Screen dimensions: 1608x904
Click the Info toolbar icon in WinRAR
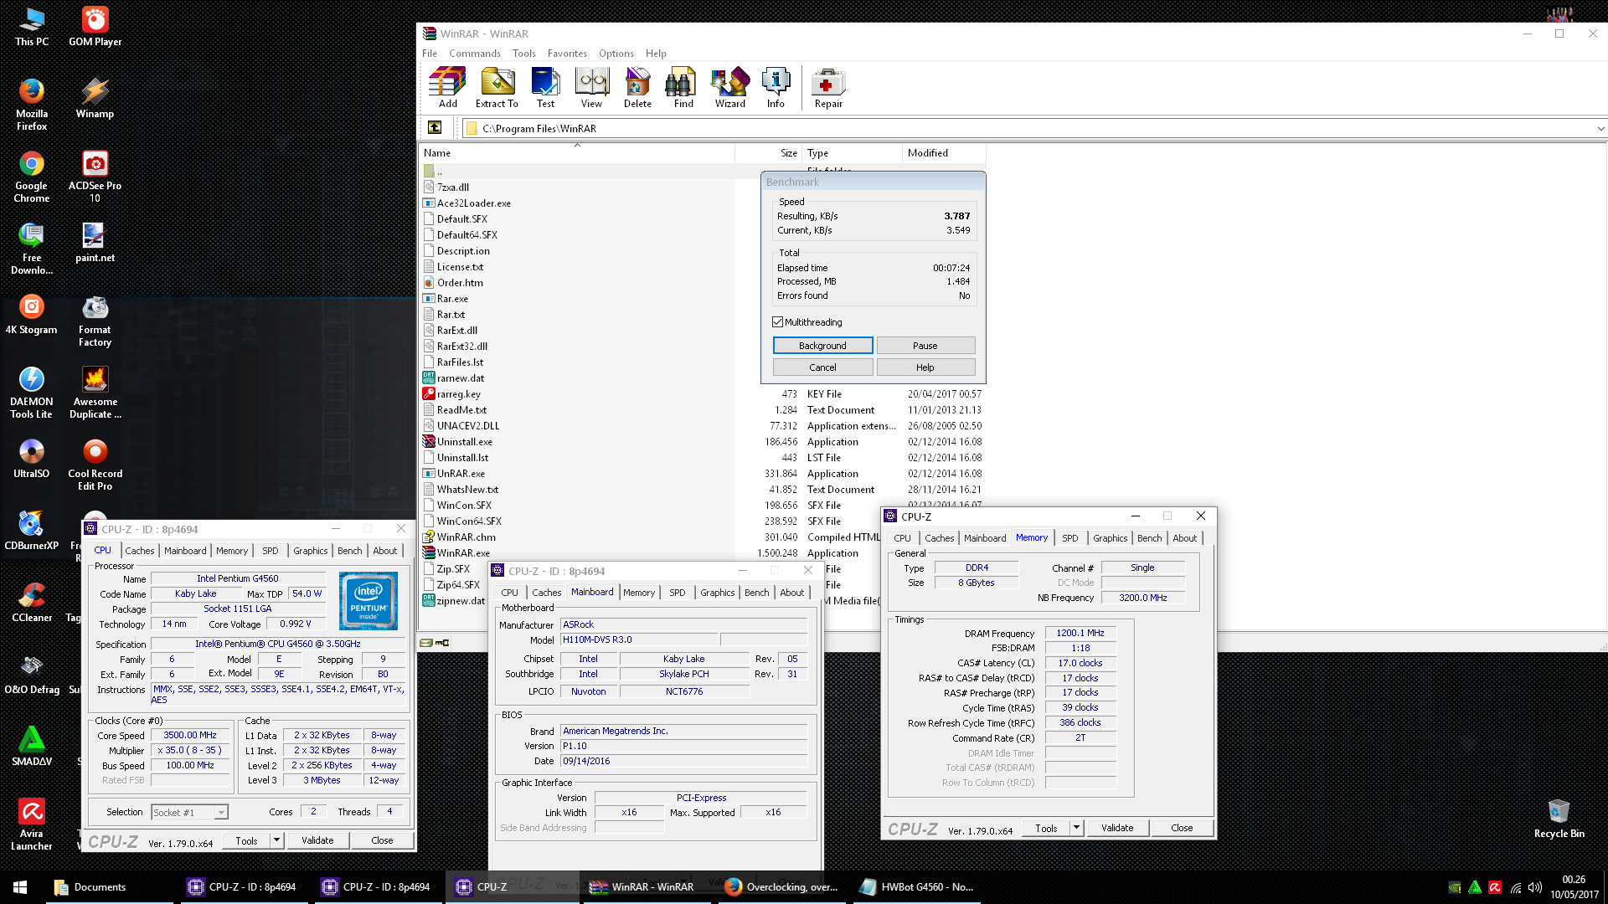[776, 88]
